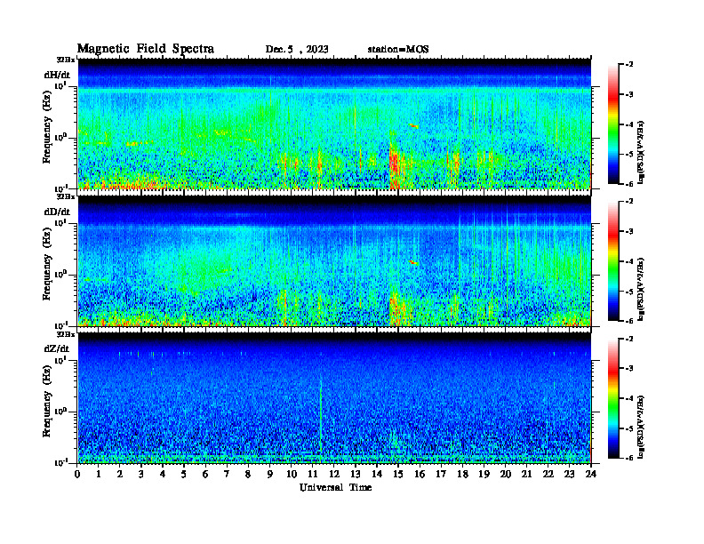Click the dD/dt panel label
Screen dimensions: 704x544
coord(57,212)
